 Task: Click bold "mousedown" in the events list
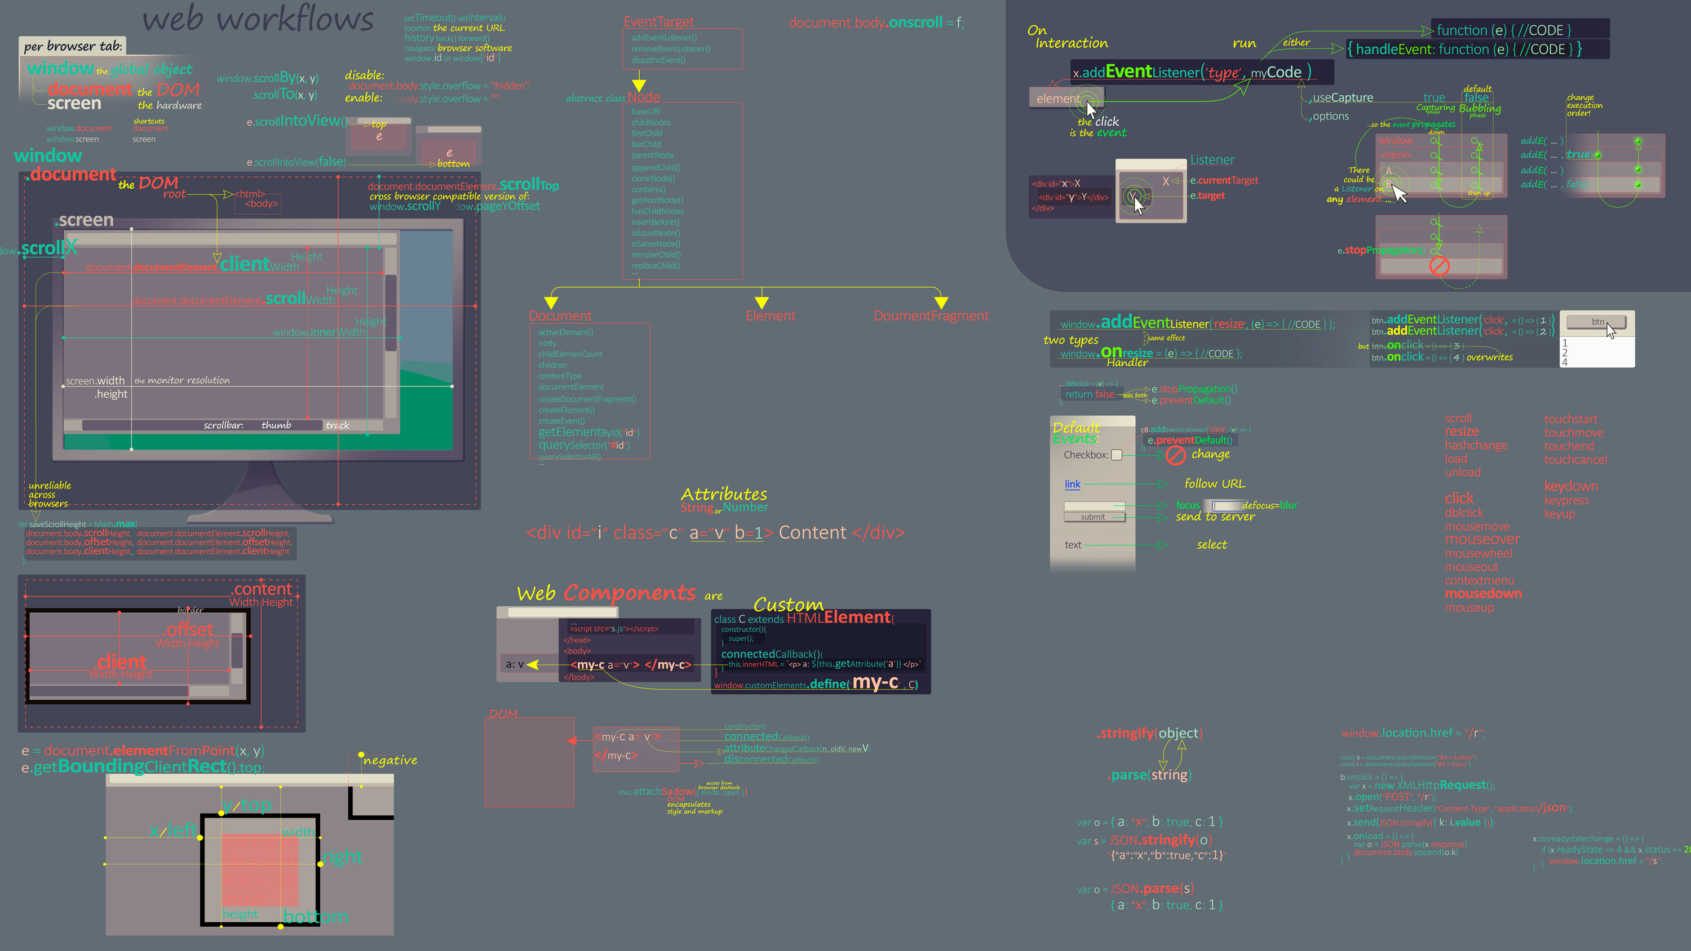(1482, 593)
